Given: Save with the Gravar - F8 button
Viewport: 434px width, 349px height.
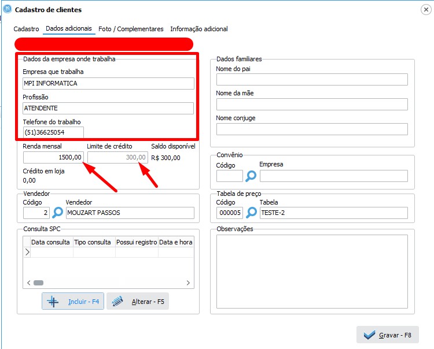Looking at the screenshot, I should tap(387, 335).
